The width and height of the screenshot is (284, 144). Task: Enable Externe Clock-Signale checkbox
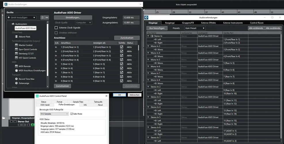coord(56,28)
